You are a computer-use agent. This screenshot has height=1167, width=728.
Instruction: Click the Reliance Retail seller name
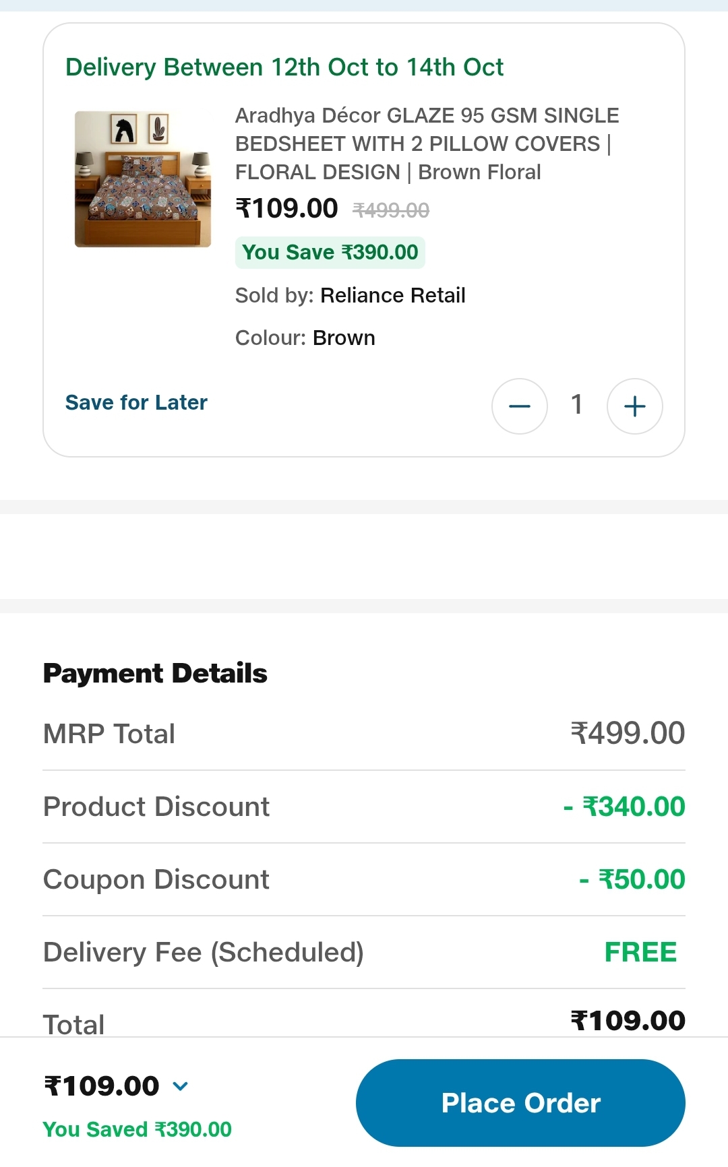pos(392,295)
